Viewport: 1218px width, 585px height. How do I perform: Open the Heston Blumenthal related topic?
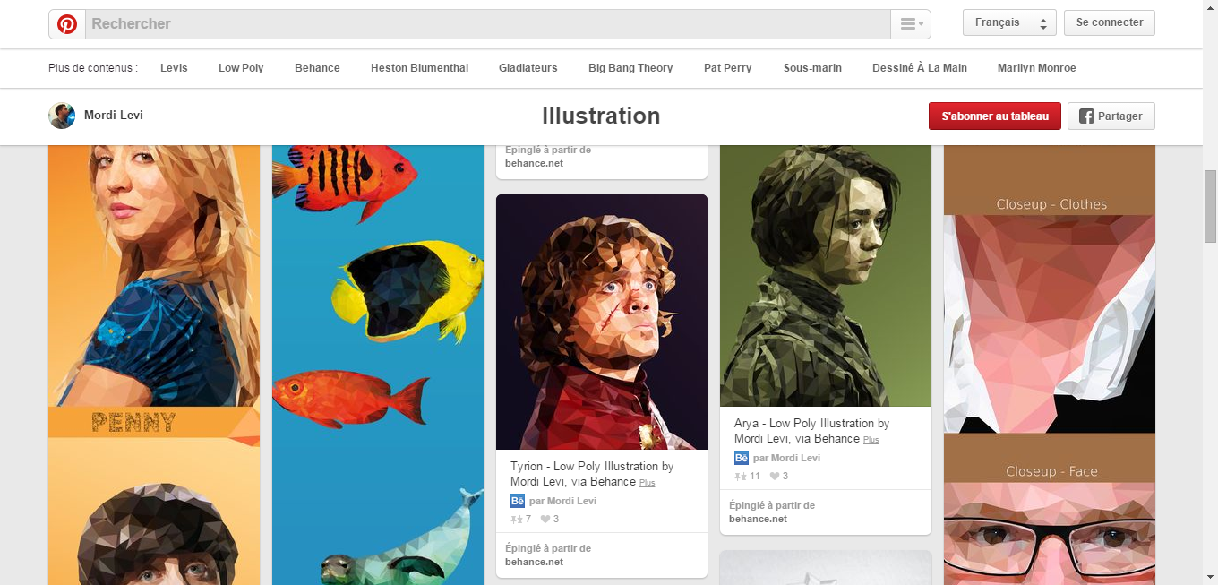pos(419,68)
